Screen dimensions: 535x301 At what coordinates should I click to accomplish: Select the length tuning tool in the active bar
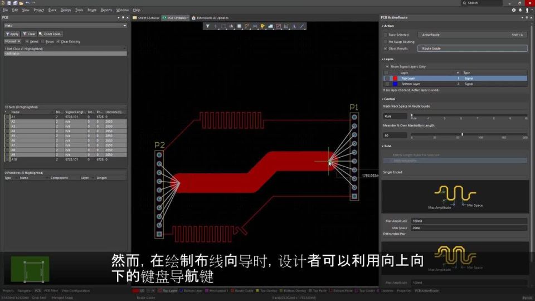click(x=255, y=26)
